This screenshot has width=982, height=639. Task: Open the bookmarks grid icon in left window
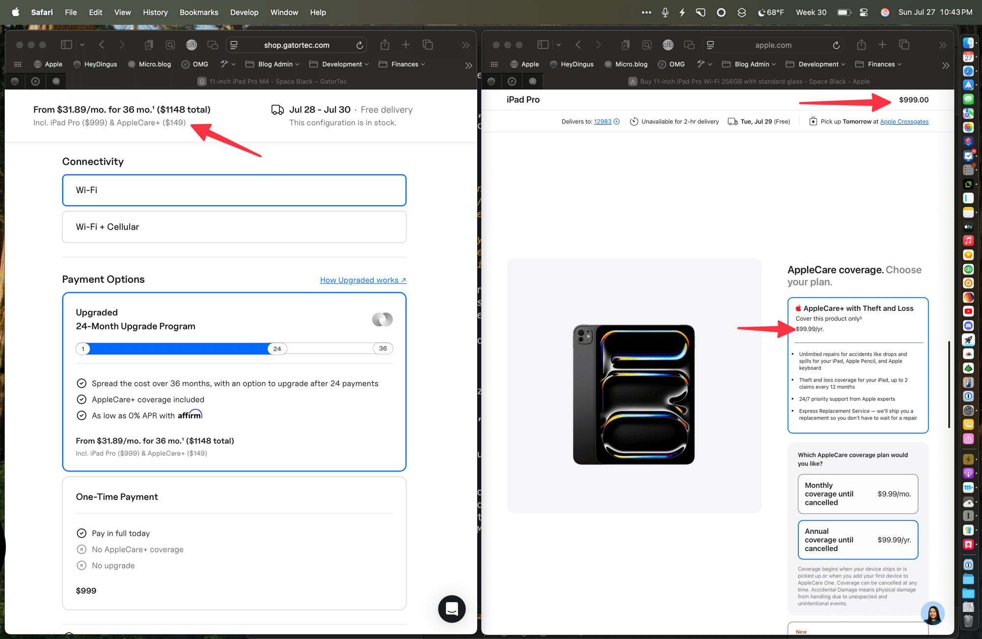tap(18, 64)
